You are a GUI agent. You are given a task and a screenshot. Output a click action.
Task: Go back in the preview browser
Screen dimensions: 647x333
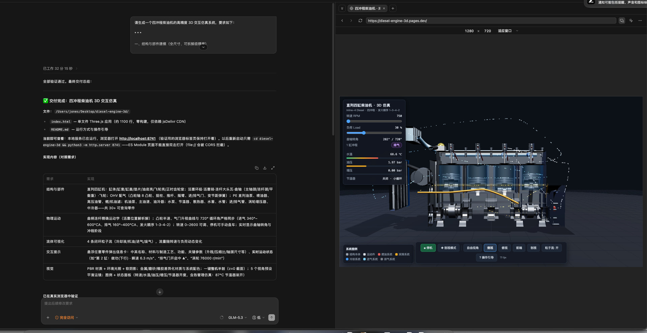tap(342, 21)
